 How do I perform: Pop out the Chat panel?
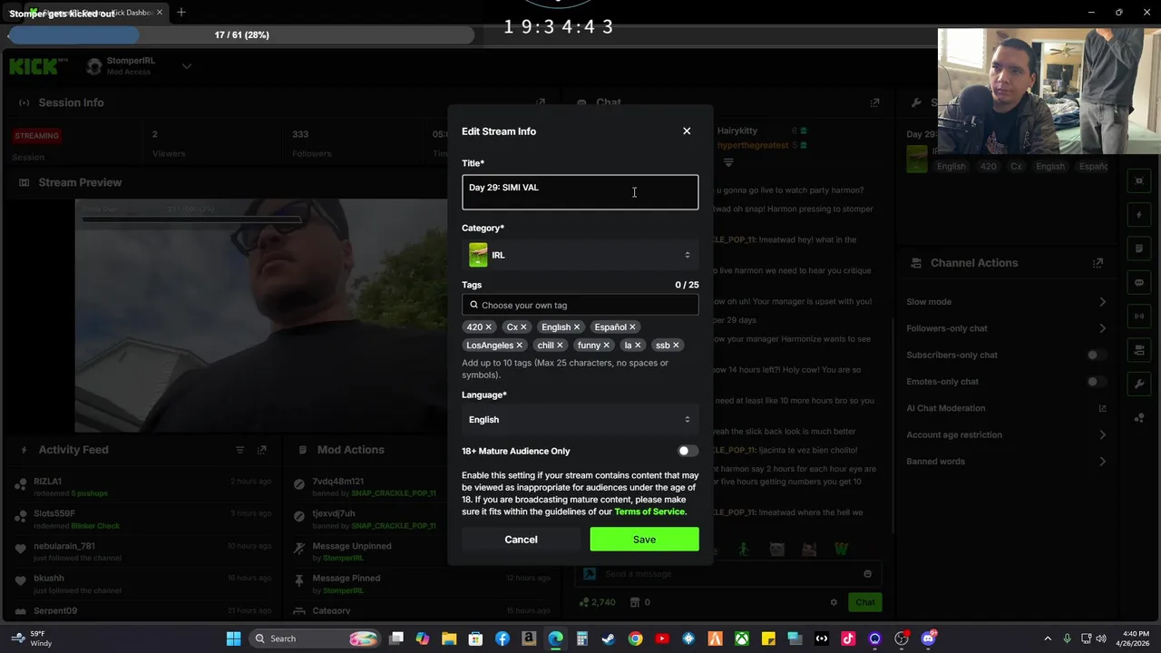[875, 102]
